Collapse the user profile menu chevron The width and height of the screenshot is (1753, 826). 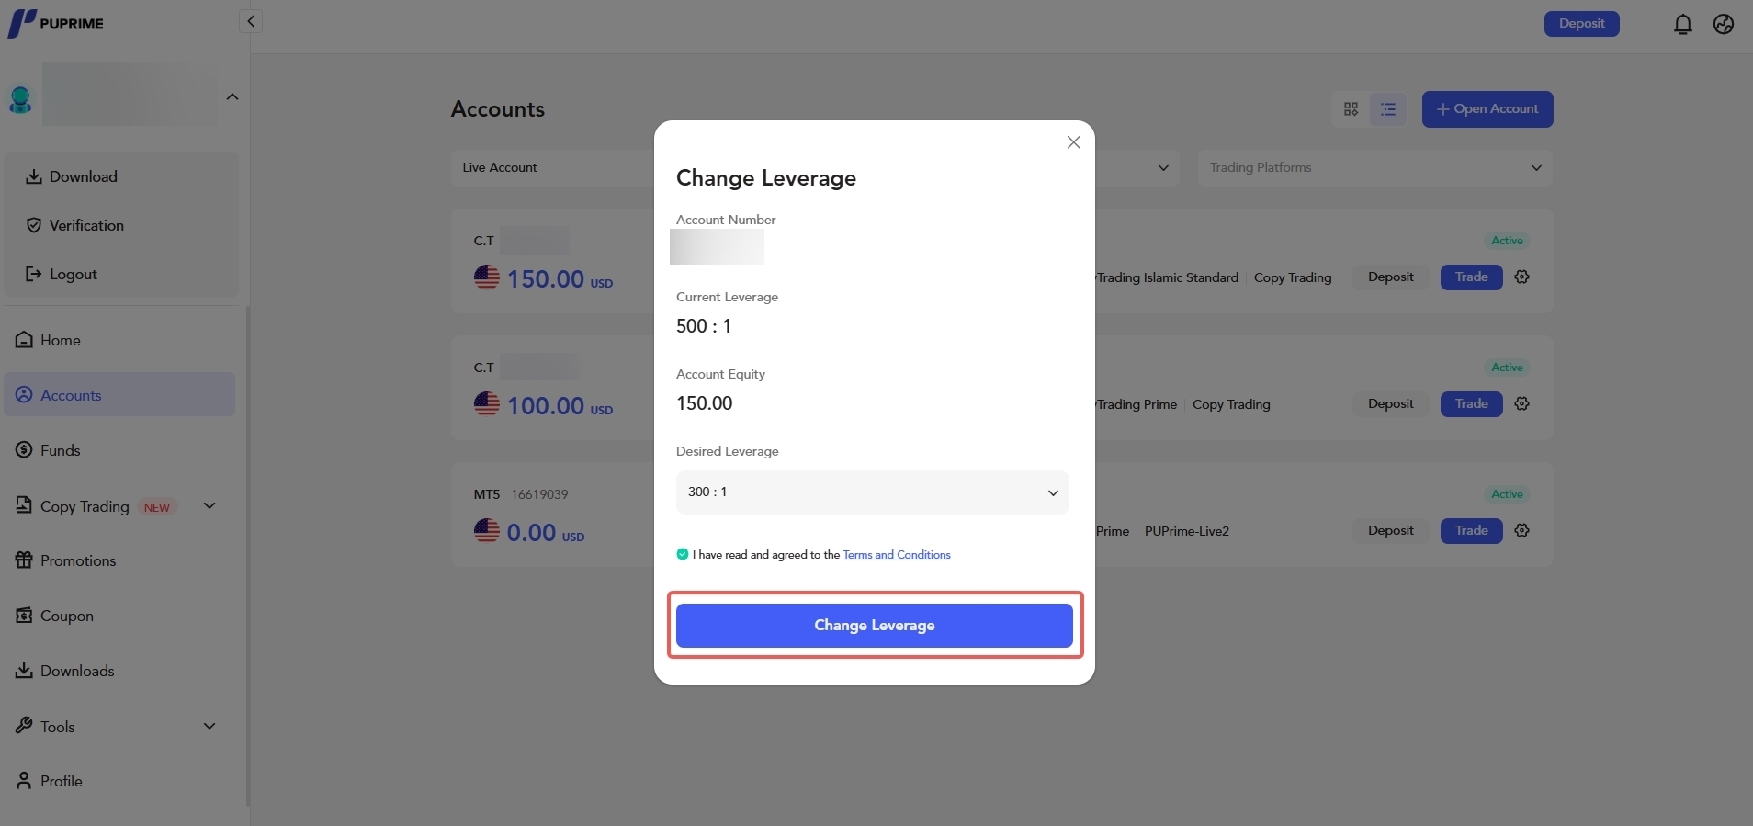[232, 96]
